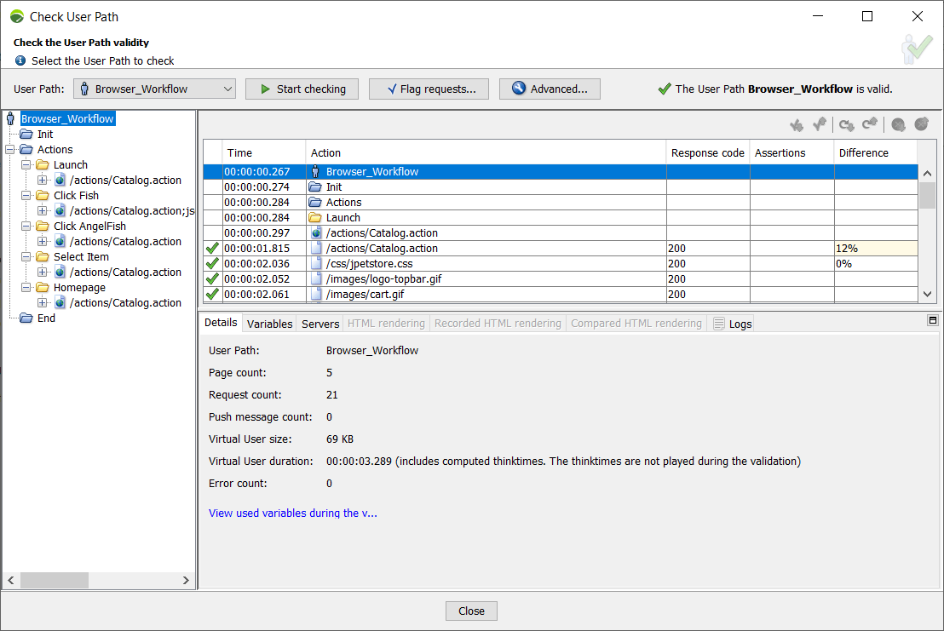This screenshot has width=944, height=631.
Task: Click the previous failed request icon
Action: (921, 125)
